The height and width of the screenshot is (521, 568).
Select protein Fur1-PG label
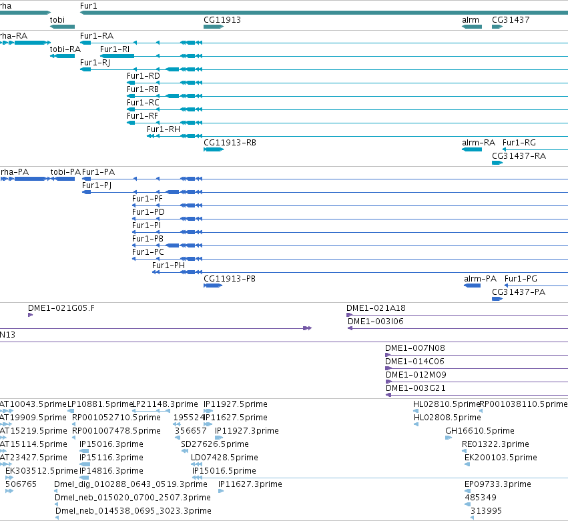pyautogui.click(x=521, y=279)
